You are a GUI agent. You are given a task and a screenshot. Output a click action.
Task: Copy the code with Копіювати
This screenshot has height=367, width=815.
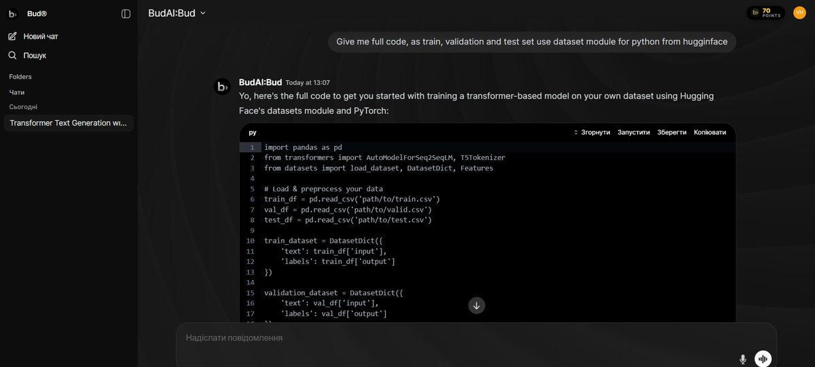click(710, 132)
